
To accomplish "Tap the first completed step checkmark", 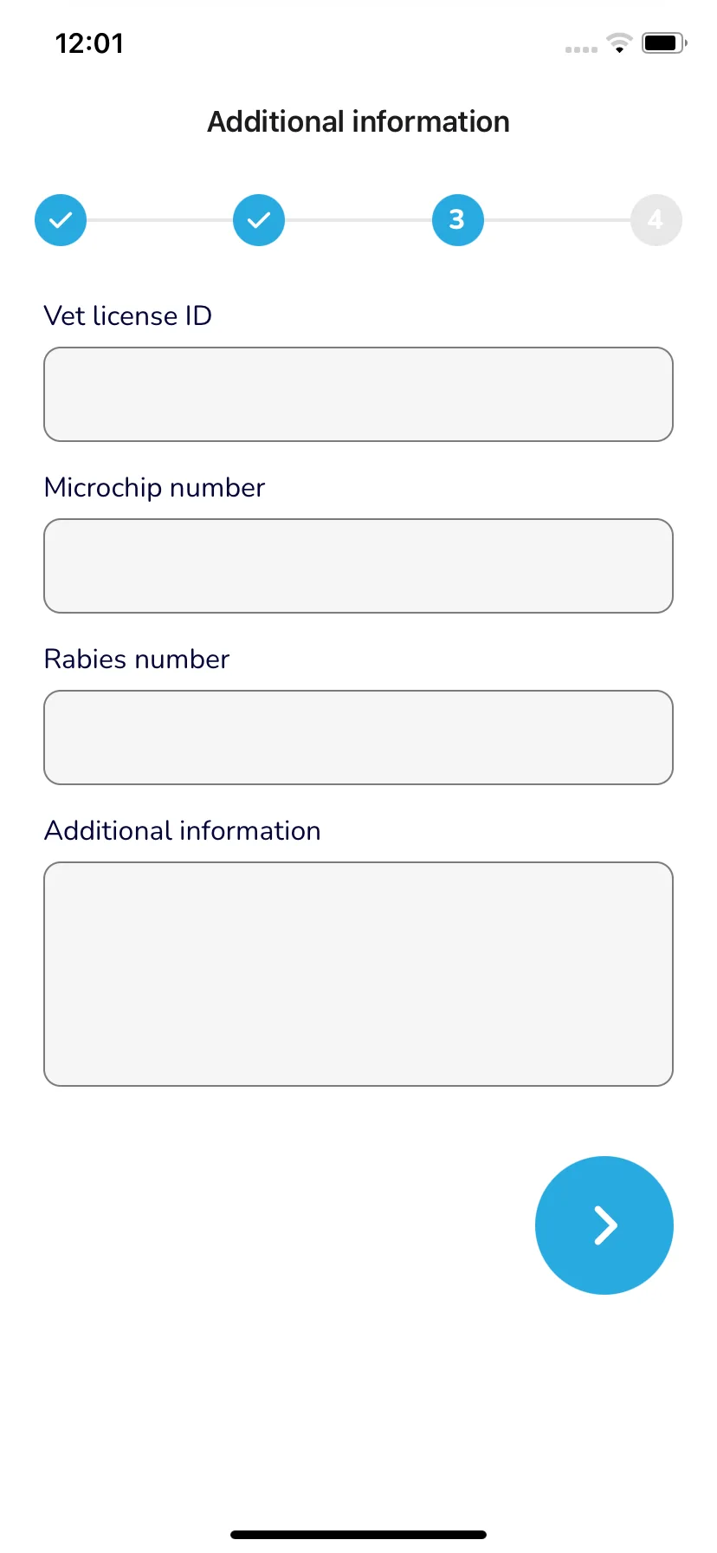I will (61, 220).
